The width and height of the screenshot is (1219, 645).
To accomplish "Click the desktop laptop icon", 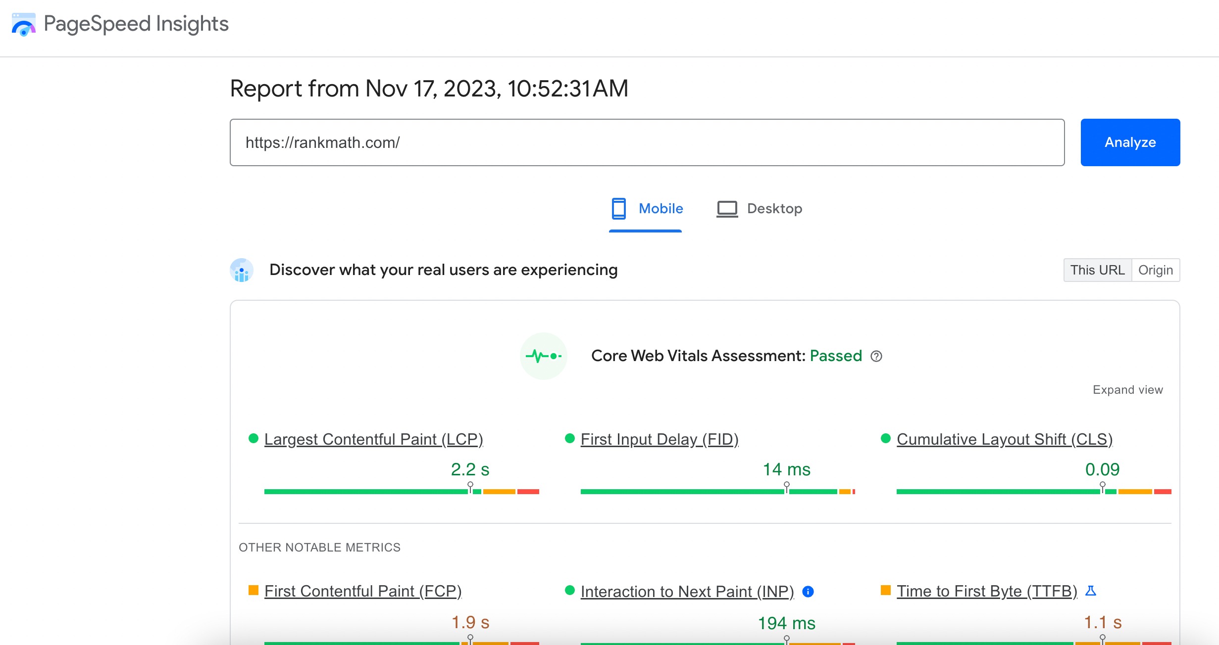I will (727, 209).
